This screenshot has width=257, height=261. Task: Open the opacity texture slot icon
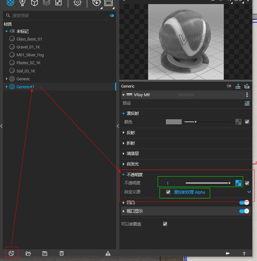(238, 183)
